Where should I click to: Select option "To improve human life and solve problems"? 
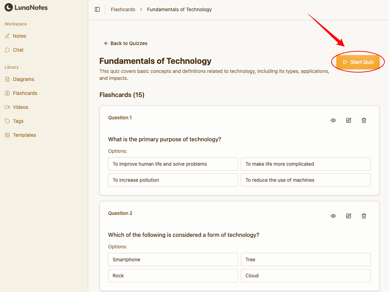(173, 164)
